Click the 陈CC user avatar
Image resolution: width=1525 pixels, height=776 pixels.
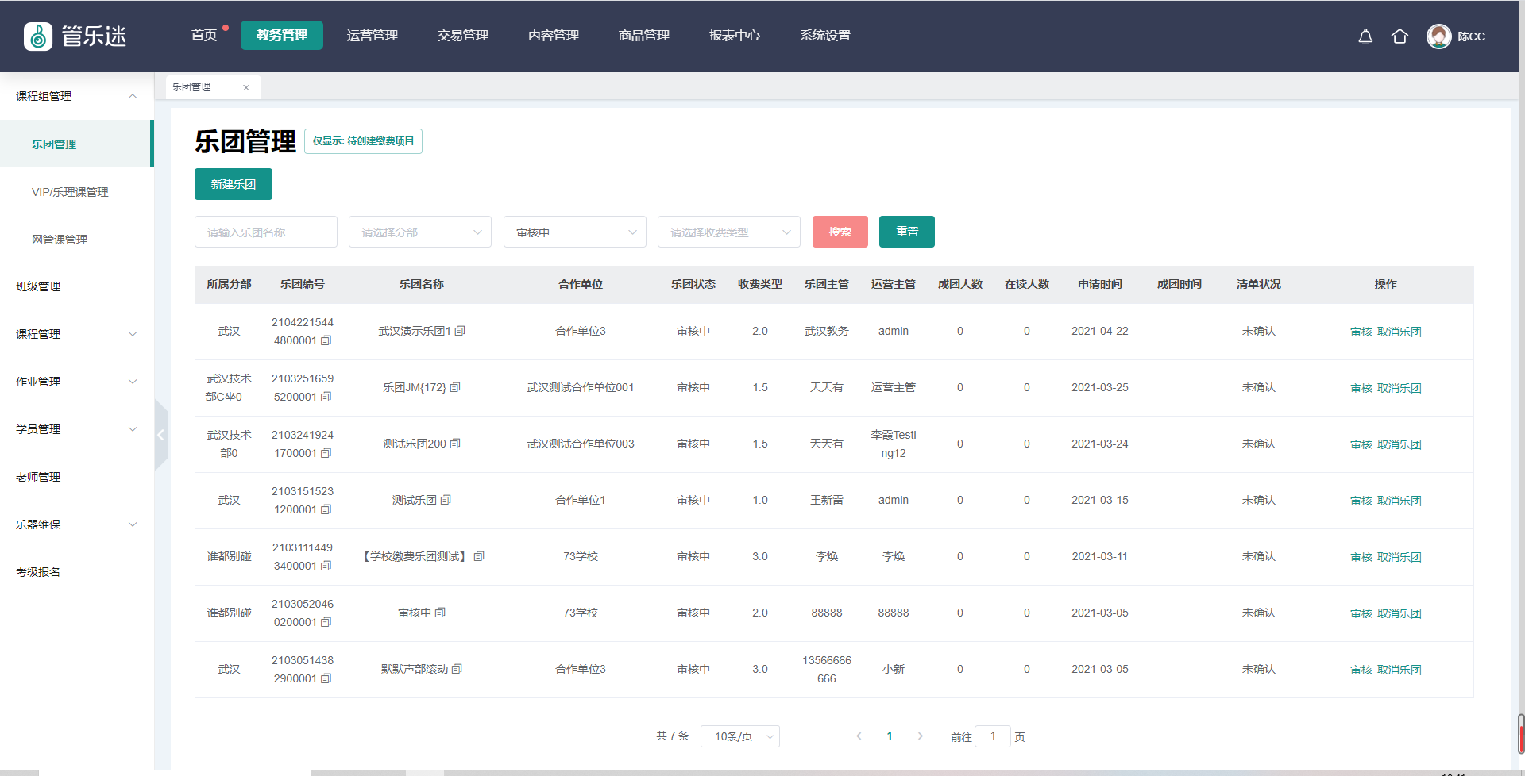[1438, 36]
